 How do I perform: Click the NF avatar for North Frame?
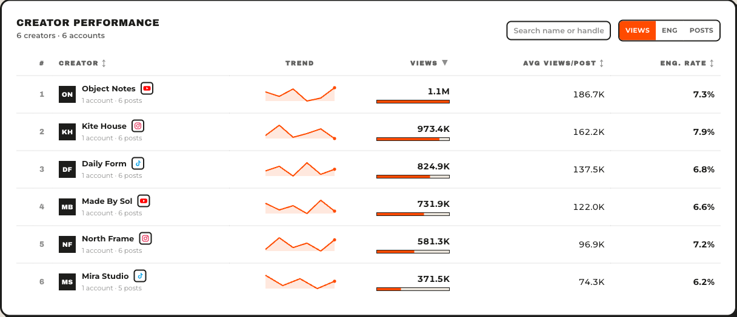pyautogui.click(x=67, y=244)
